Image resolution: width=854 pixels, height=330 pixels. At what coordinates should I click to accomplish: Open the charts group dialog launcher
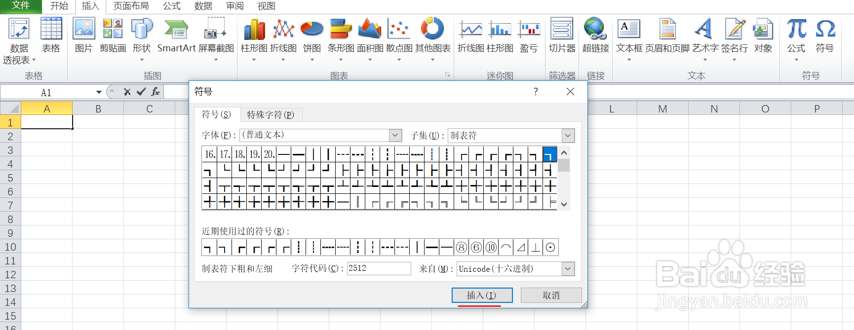(447, 75)
